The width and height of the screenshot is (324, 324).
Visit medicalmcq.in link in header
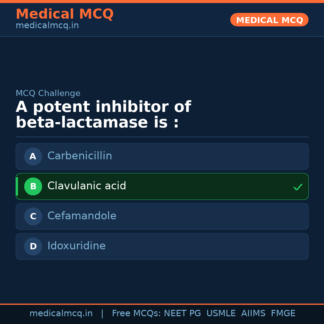point(47,26)
